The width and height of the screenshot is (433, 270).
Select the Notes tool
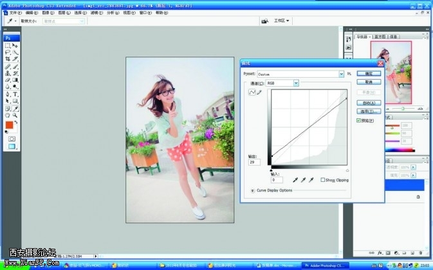8,109
